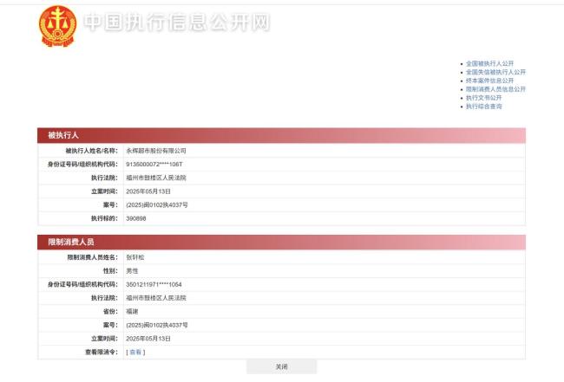Click the 限制消费人员 section header
564x382 pixels.
coord(70,243)
